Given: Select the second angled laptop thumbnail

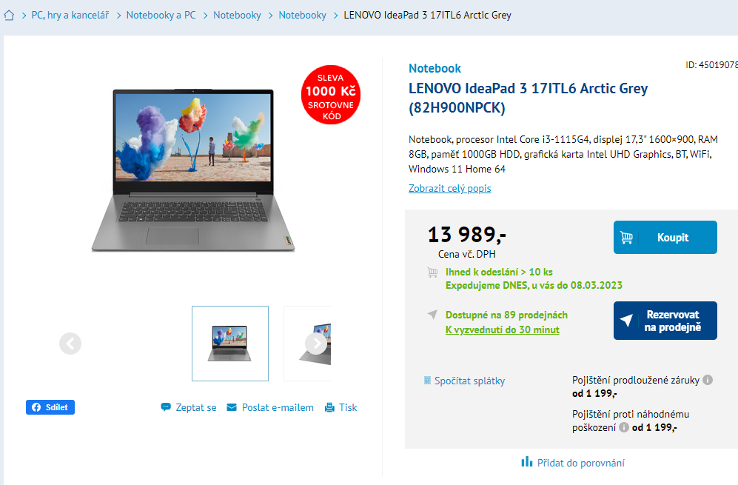Looking at the screenshot, I should 307,344.
